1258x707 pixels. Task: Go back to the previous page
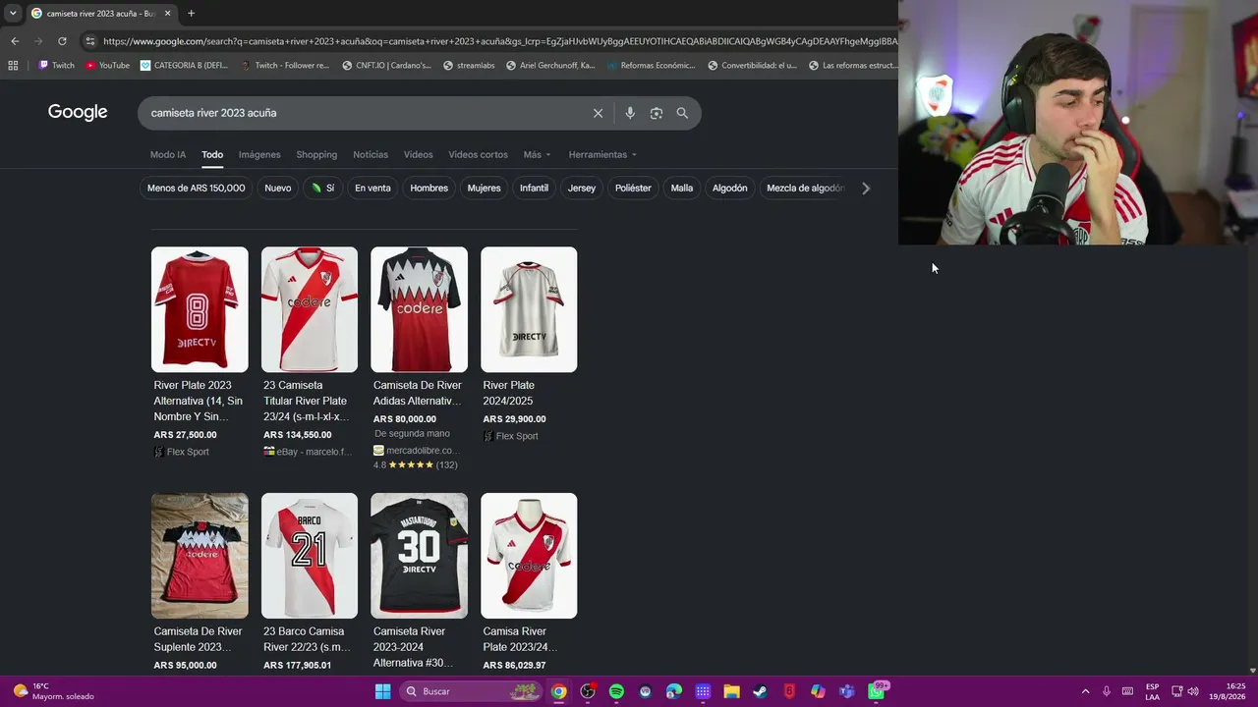[x=15, y=41]
